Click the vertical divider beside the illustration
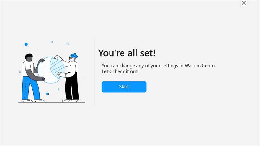This screenshot has width=260, height=146. coord(95,72)
